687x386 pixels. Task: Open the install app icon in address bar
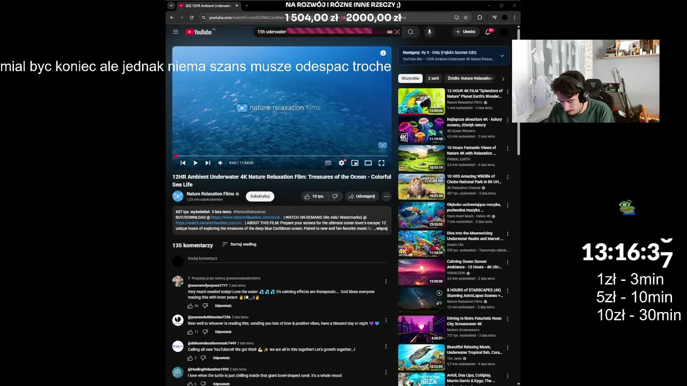pyautogui.click(x=456, y=17)
